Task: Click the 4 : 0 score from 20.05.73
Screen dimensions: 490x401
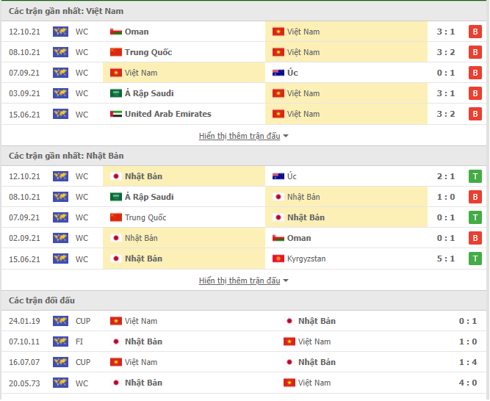Action: (468, 383)
